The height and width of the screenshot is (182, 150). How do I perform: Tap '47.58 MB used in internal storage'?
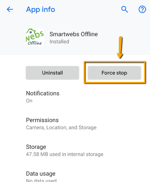pos(65,154)
